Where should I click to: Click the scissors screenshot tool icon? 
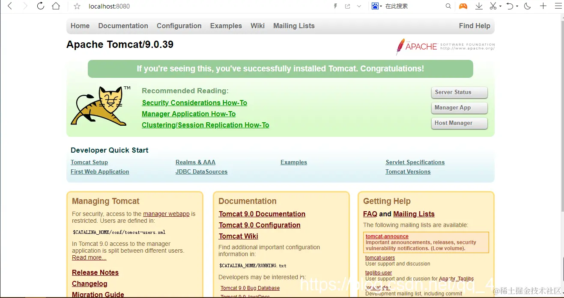[x=493, y=6]
